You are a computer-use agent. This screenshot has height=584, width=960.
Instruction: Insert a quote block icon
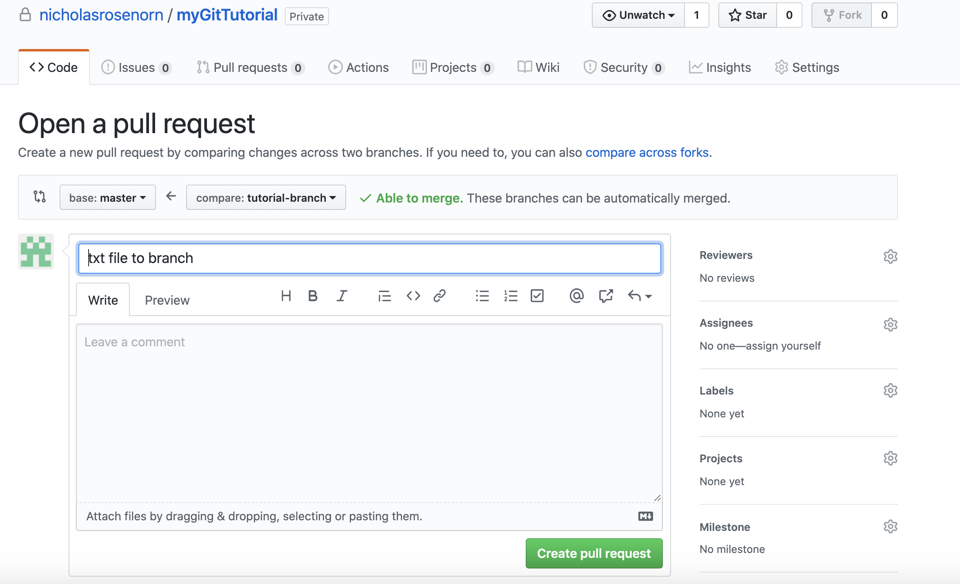[x=384, y=296]
